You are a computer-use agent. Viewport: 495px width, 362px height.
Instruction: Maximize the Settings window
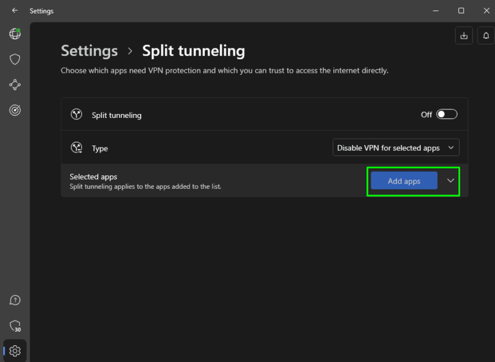click(x=461, y=11)
